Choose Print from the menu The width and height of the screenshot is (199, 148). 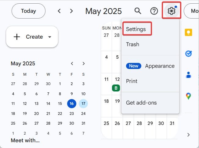132,81
